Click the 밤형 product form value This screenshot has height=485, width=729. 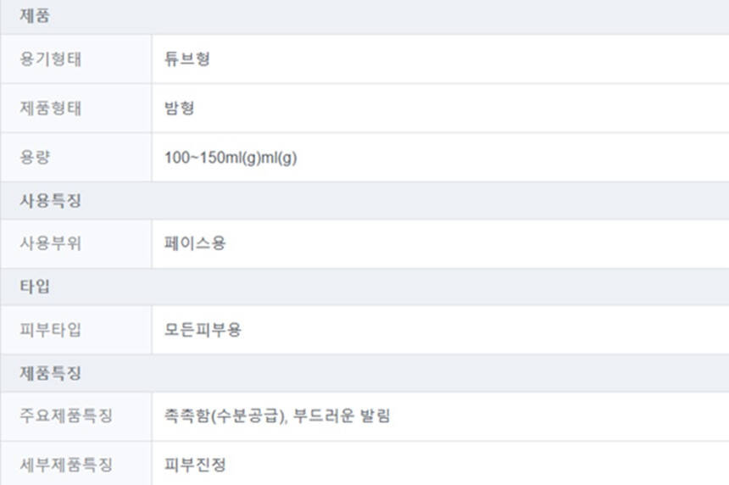point(180,109)
